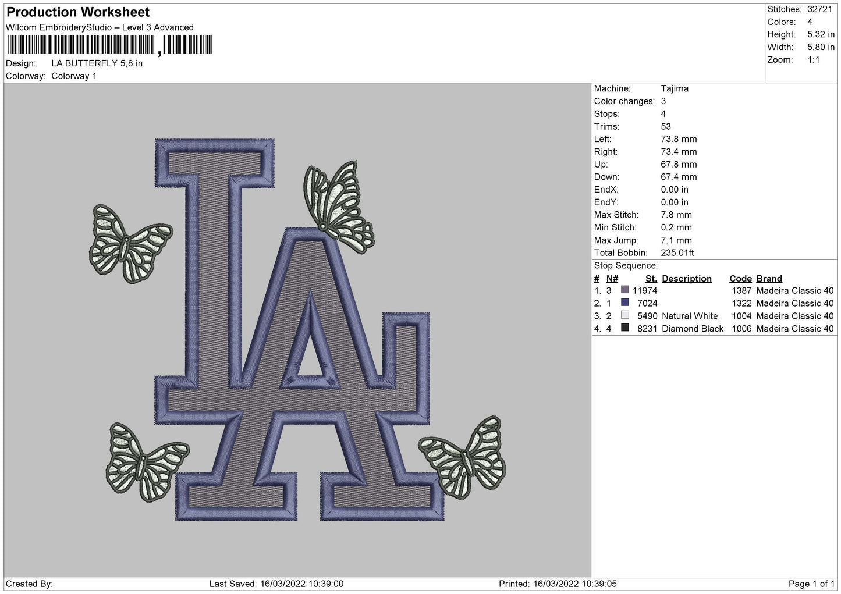Click the Trims value 53

pos(666,126)
